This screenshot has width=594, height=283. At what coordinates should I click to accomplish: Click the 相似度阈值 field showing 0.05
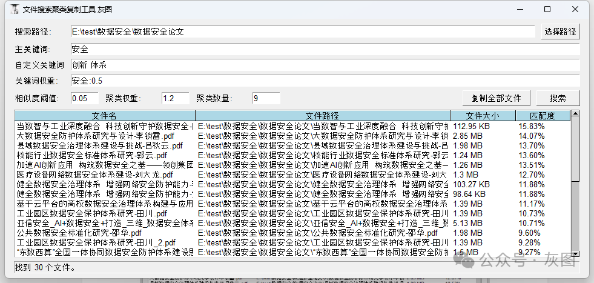click(x=85, y=98)
